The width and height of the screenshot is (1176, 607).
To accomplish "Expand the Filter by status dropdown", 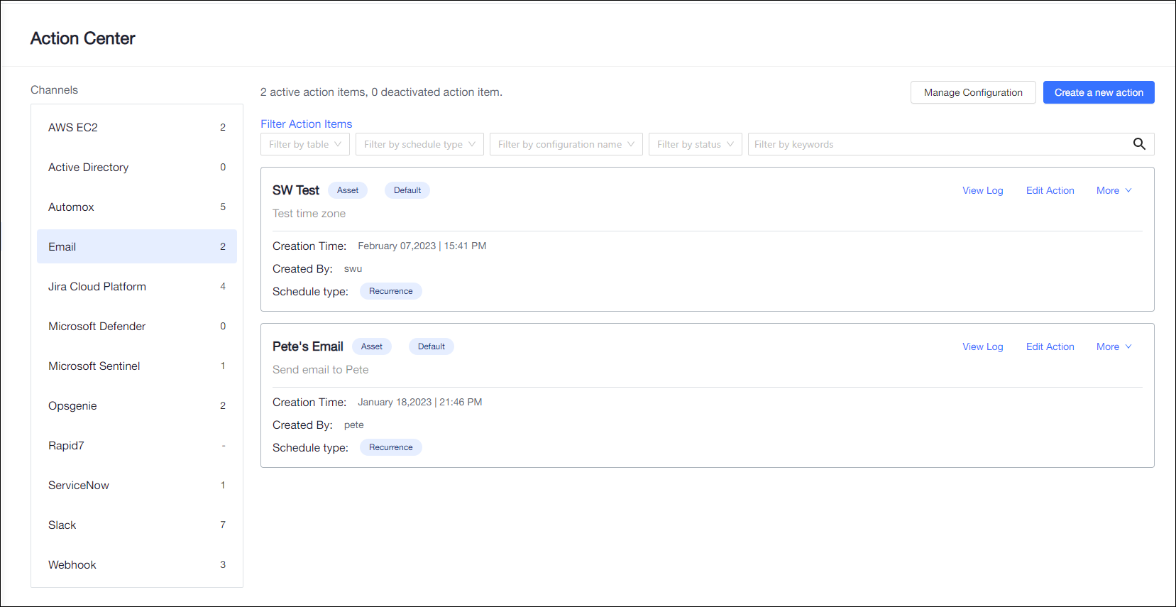I will 695,144.
